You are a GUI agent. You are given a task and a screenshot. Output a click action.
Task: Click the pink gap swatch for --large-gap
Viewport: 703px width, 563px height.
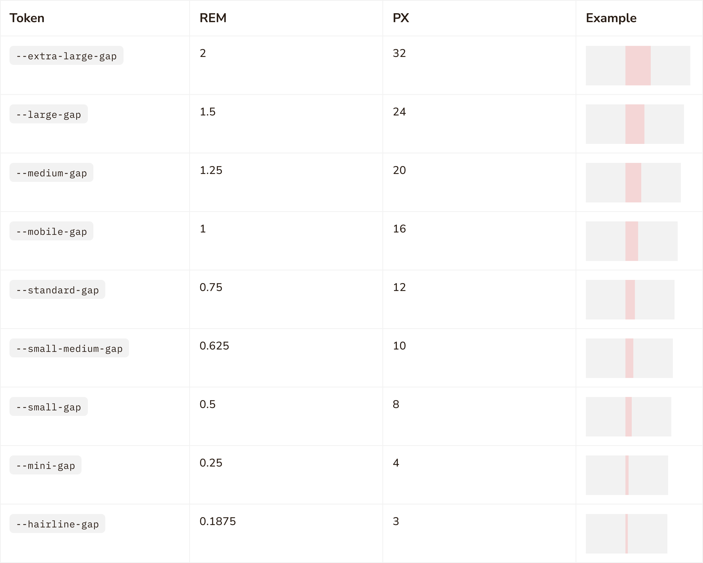click(x=635, y=124)
